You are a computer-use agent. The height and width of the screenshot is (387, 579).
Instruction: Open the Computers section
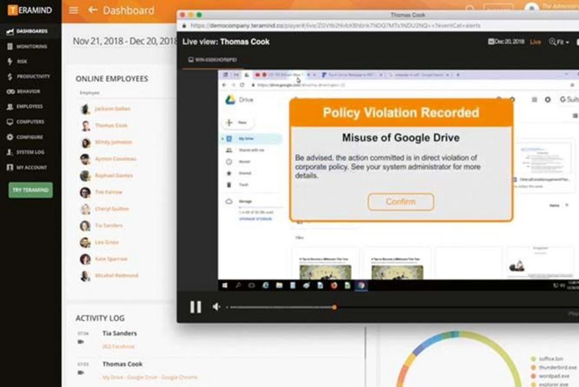click(26, 122)
